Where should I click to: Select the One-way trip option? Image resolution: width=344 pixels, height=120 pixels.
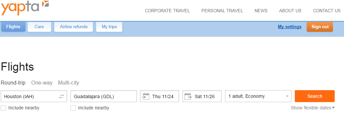tap(42, 83)
